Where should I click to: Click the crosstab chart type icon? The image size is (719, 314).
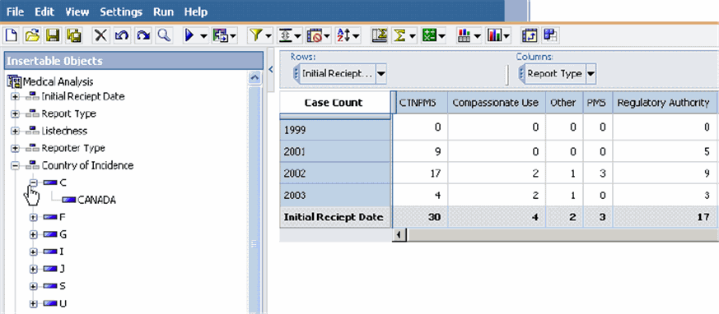click(464, 35)
